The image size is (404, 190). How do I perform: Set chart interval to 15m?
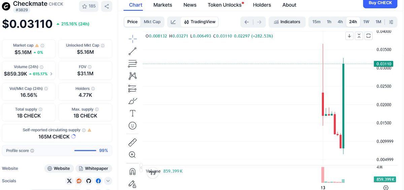tap(316, 22)
